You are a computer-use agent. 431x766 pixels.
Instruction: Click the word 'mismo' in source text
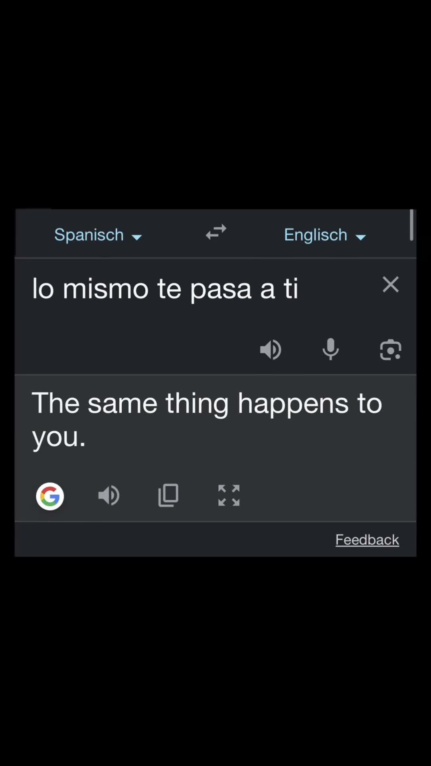(106, 288)
